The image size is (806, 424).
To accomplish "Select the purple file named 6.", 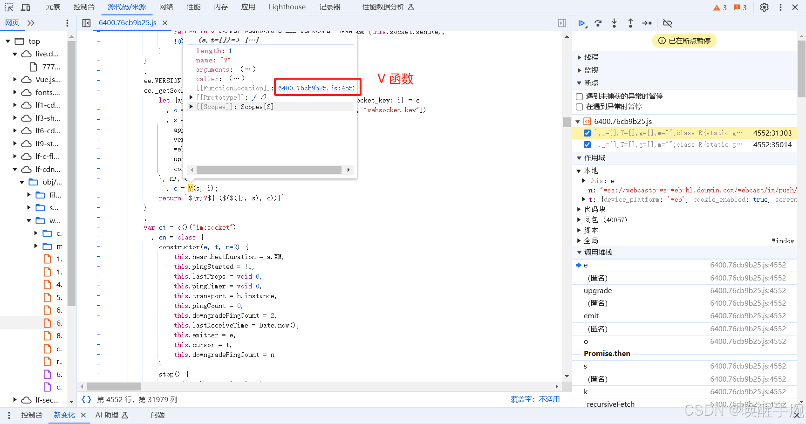I will point(52,374).
